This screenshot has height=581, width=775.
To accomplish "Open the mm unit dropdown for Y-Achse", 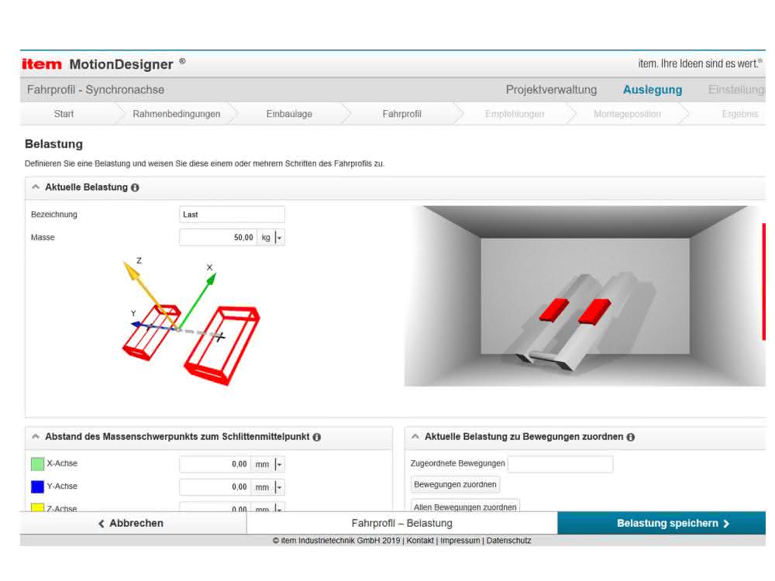I will (x=279, y=487).
